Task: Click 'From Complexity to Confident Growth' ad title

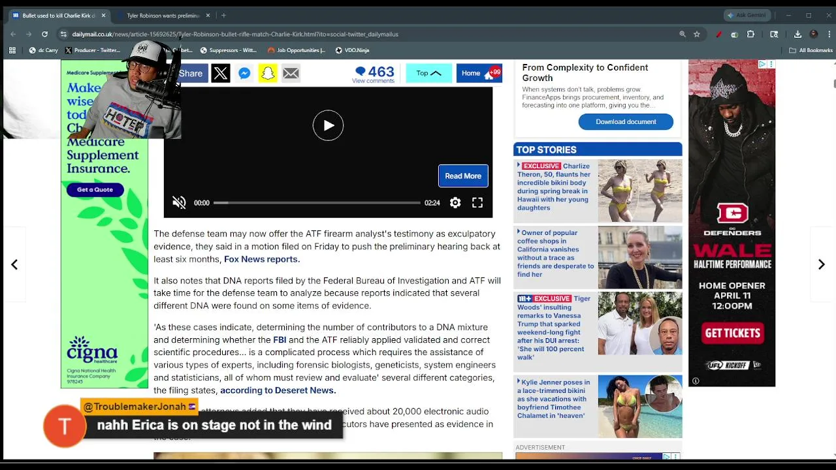Action: [585, 72]
